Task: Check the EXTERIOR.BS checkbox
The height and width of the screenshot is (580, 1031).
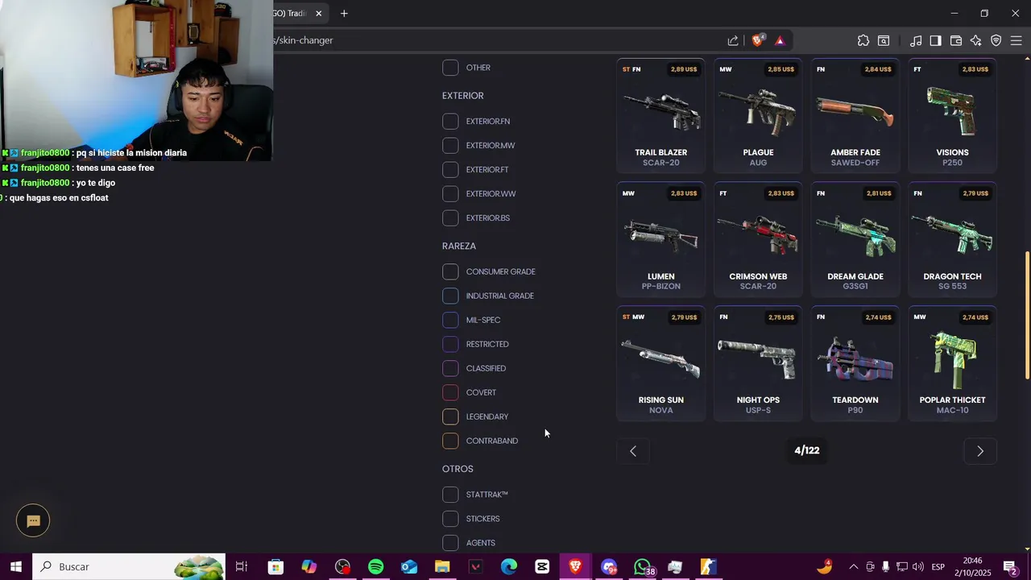Action: coord(451,218)
